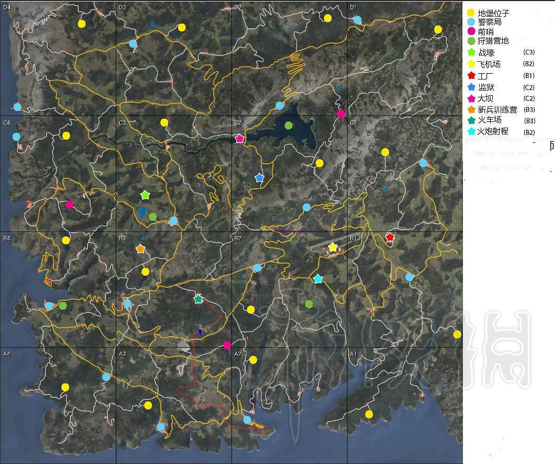Click the yellow circle swatch in the legend
The height and width of the screenshot is (464, 555).
click(471, 13)
